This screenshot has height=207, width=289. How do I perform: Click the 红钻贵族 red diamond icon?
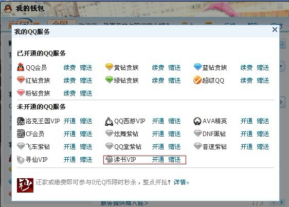(x=21, y=80)
